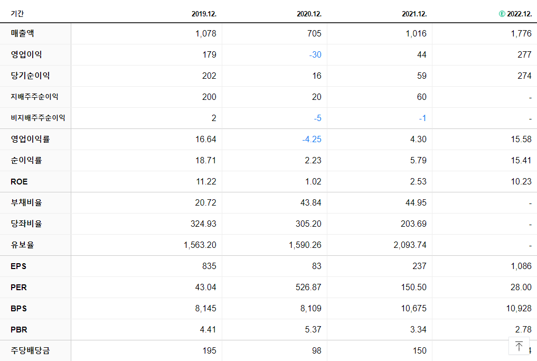Click the PER row label

[x=18, y=288]
